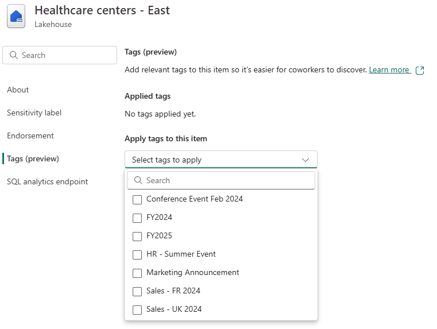Screen dimensions: 437x329
Task: Check the Marketing Announcement tag
Action: [137, 273]
